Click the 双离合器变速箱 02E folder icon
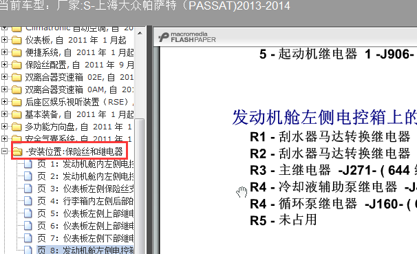This screenshot has width=417, height=254. pyautogui.click(x=17, y=77)
